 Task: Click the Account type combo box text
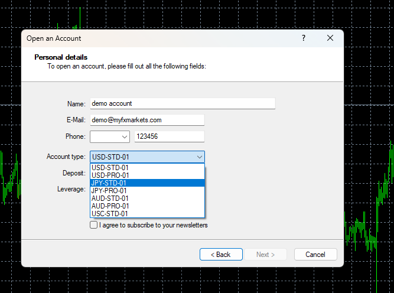142,157
